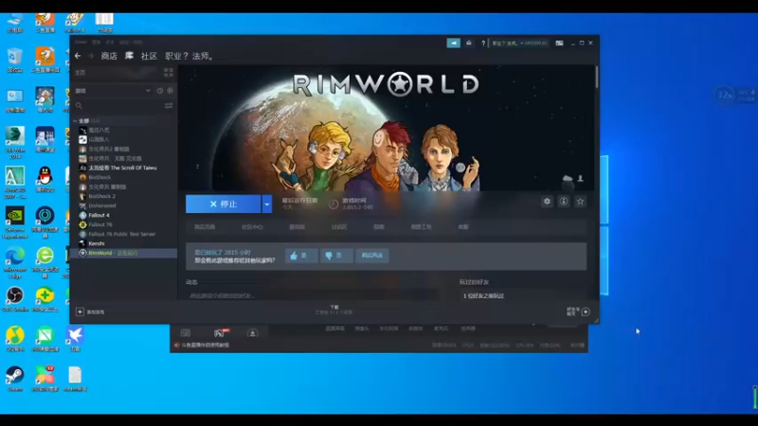This screenshot has width=758, height=426.
Task: Open GeForce Experience desktop icon
Action: [15, 223]
